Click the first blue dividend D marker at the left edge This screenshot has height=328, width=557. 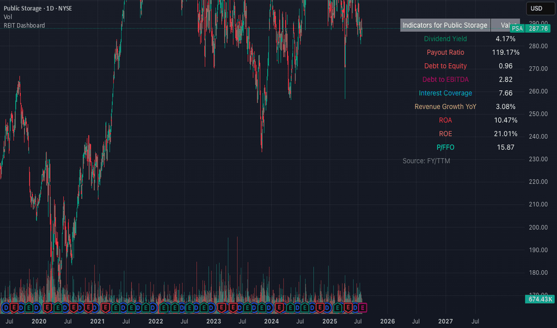(6, 308)
